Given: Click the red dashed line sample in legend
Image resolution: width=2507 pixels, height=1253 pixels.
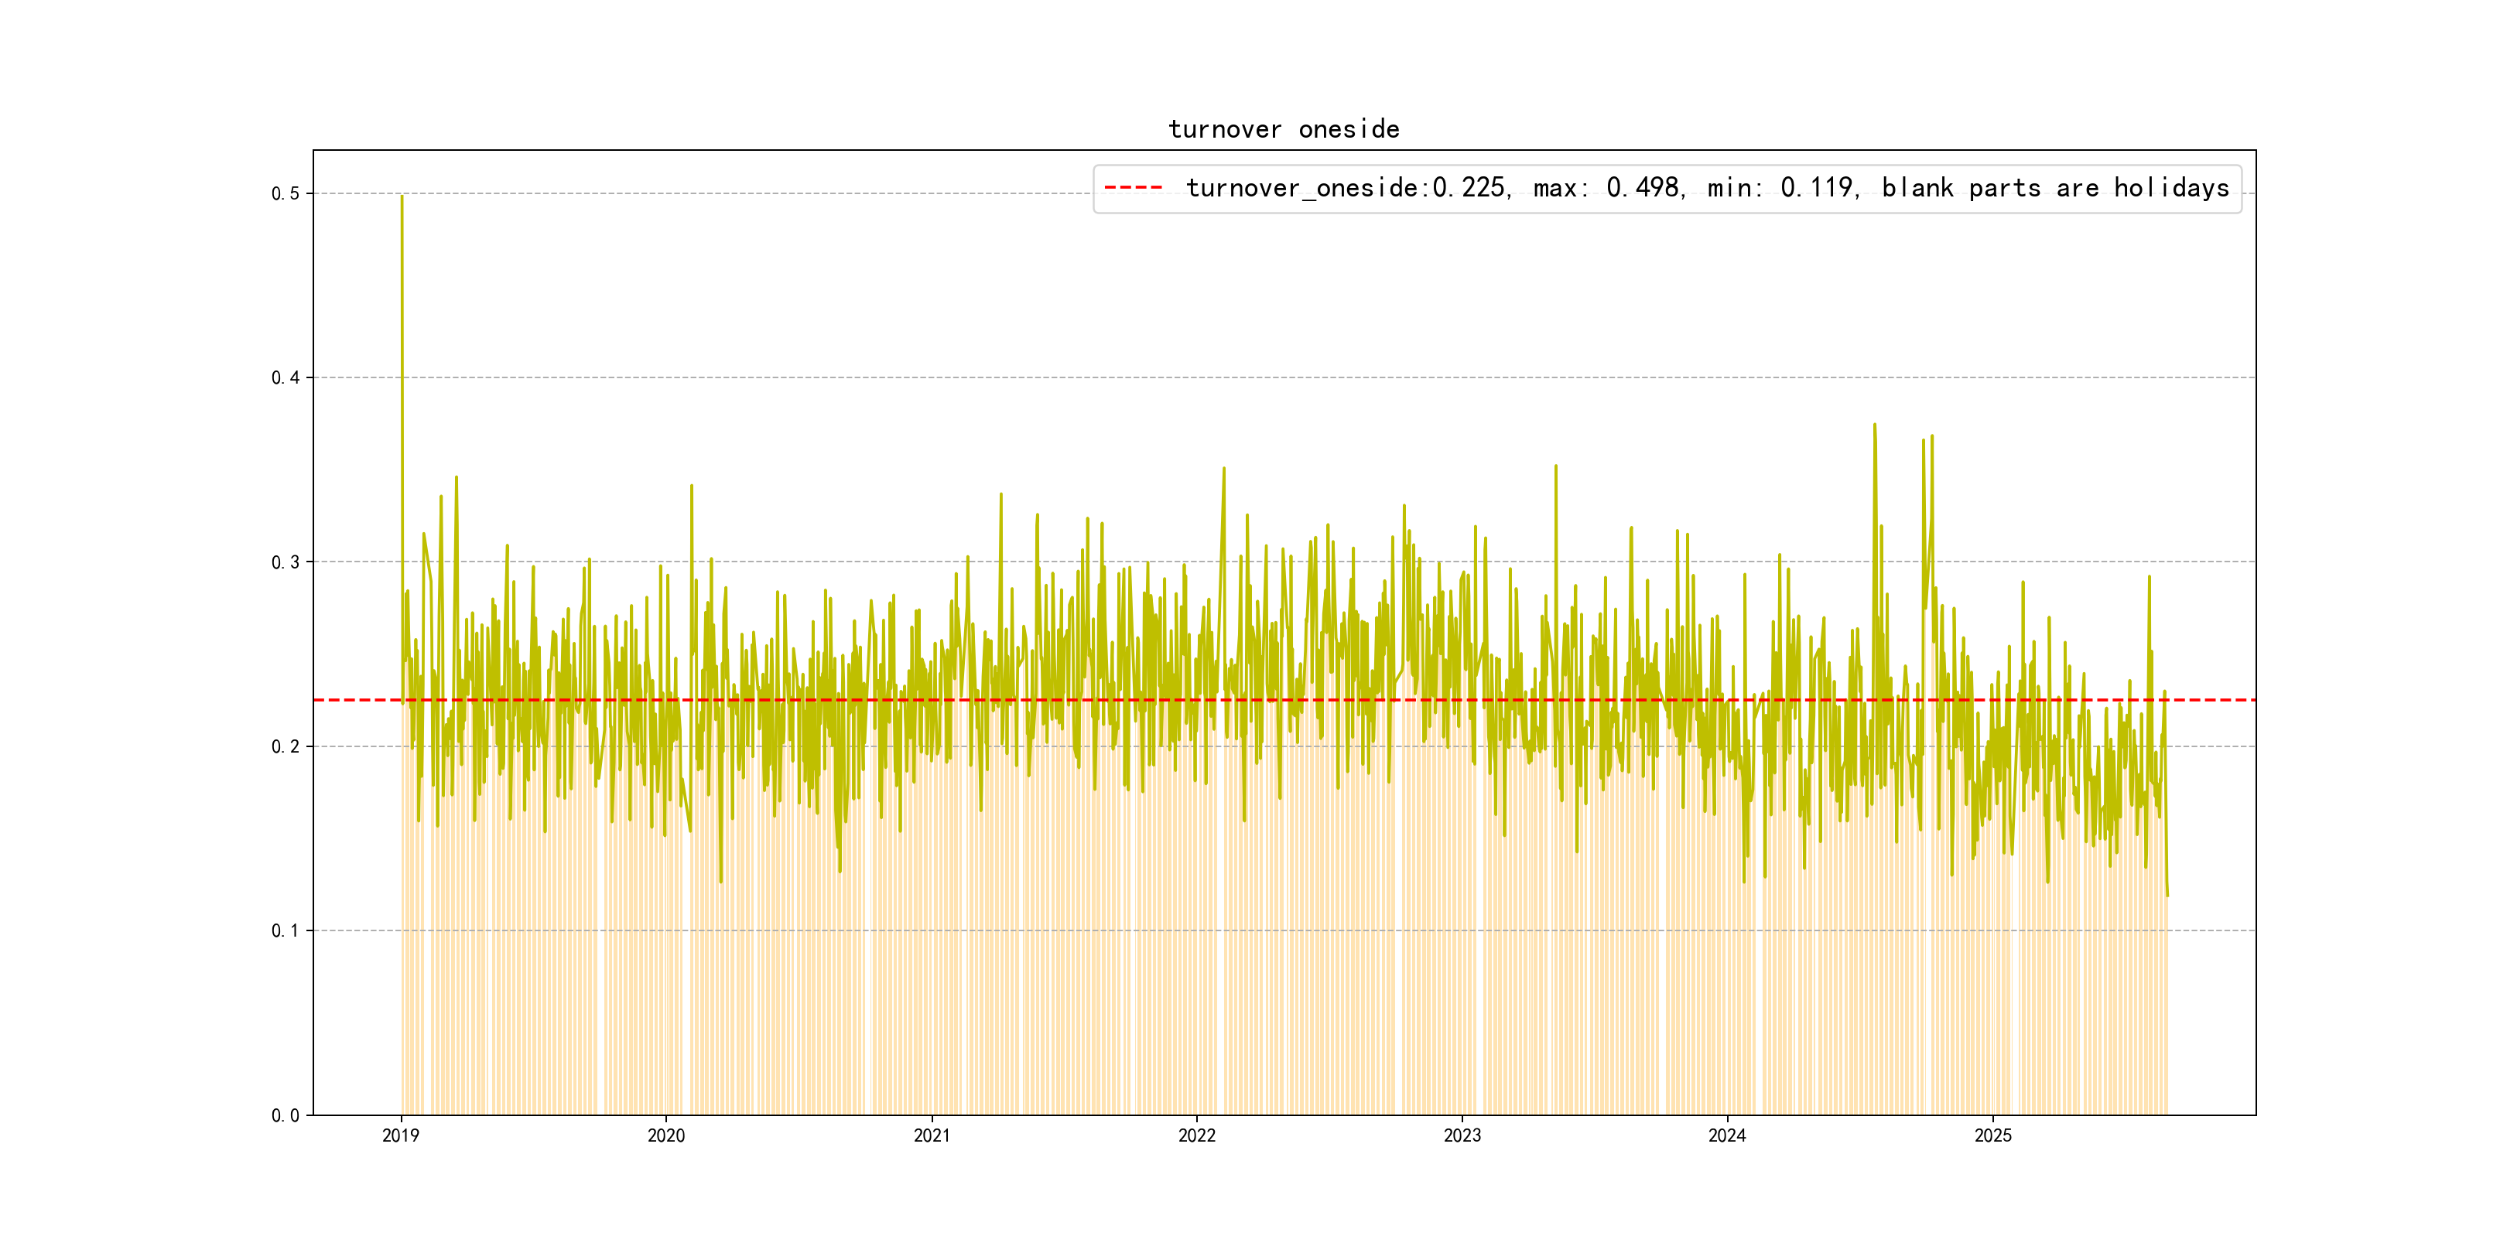Looking at the screenshot, I should [1134, 188].
